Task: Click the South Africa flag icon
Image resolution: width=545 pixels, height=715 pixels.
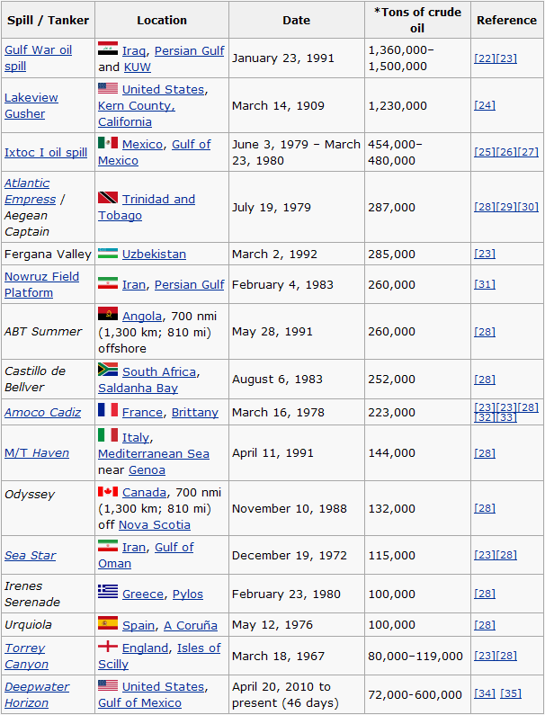Action: [x=108, y=370]
